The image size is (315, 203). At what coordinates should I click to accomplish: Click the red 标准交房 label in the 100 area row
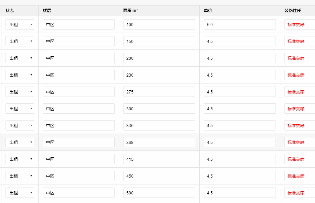click(x=296, y=24)
